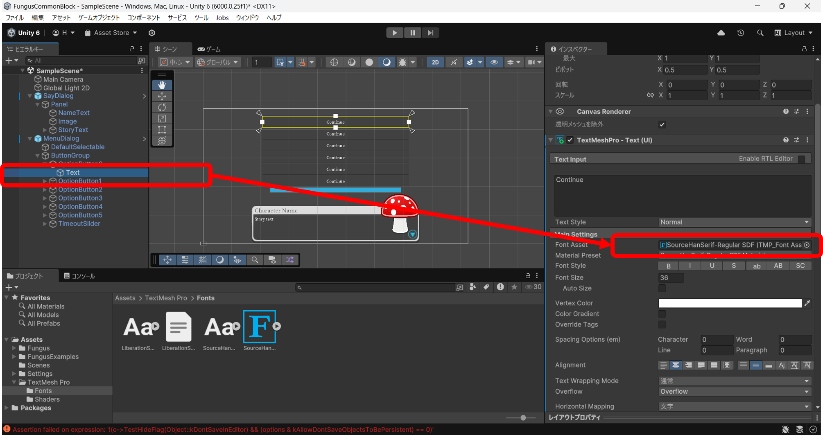Click the Step forward button

pos(430,33)
